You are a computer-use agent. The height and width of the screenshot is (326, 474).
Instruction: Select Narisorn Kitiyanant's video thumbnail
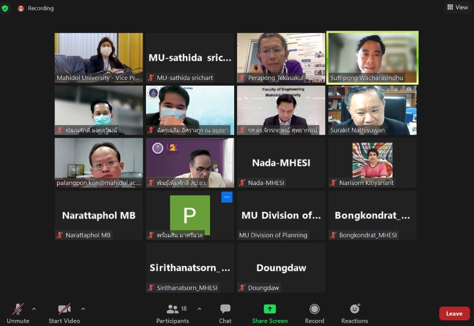point(372,160)
